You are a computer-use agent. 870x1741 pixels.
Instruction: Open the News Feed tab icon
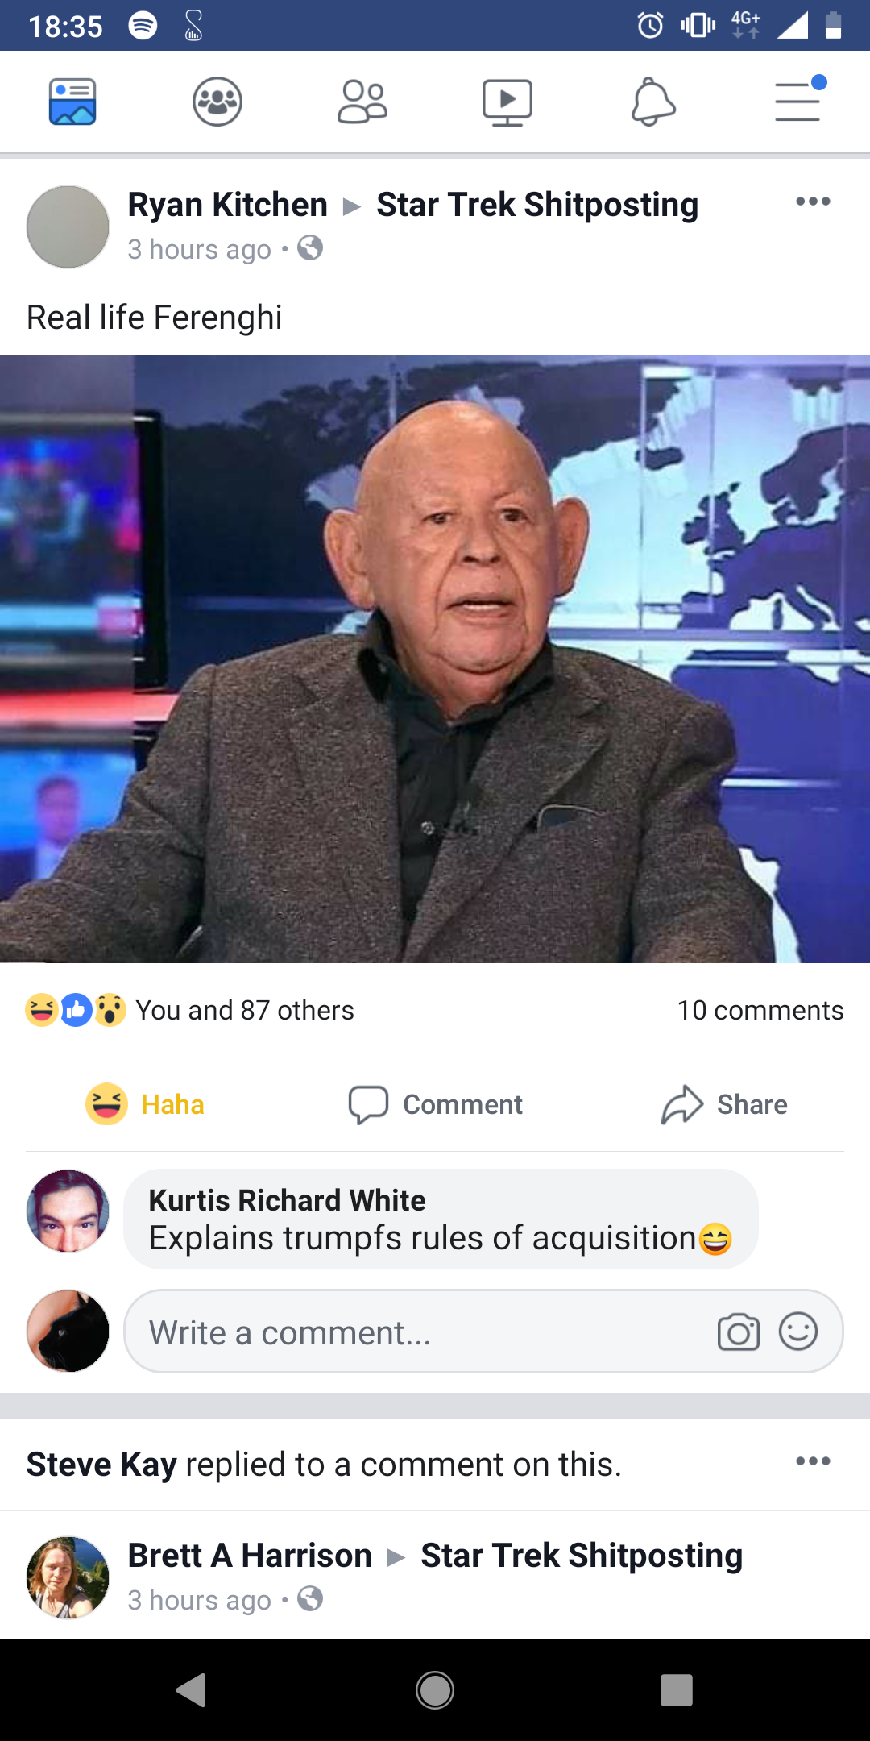(72, 102)
